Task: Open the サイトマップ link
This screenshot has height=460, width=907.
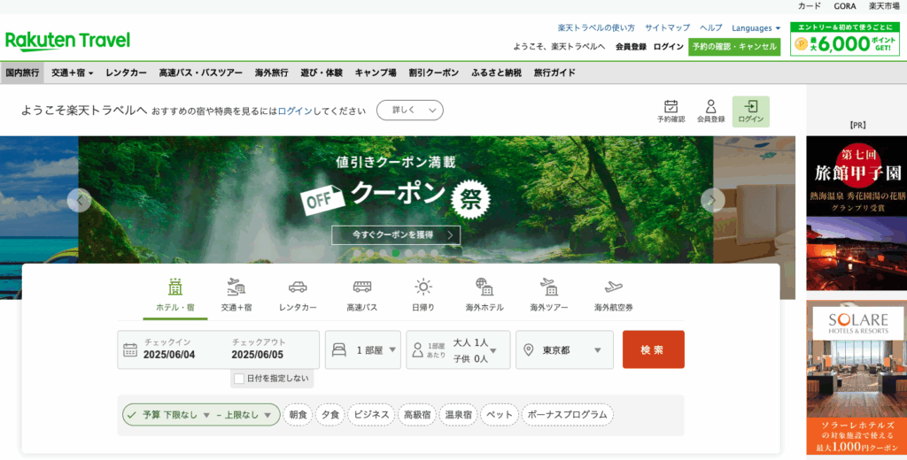Action: tap(668, 27)
